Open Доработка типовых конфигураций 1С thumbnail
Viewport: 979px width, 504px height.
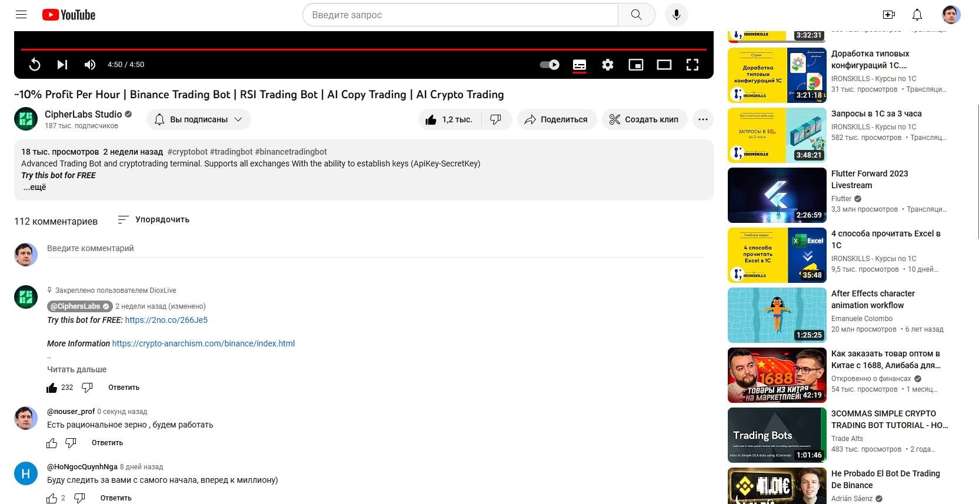coord(777,75)
